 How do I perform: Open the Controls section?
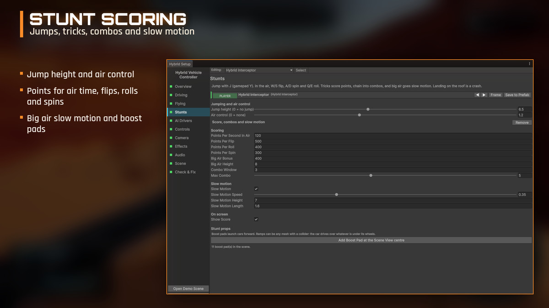(x=188, y=129)
